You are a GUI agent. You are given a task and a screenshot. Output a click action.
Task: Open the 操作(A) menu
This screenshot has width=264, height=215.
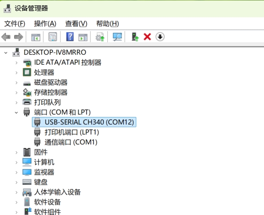click(x=45, y=23)
